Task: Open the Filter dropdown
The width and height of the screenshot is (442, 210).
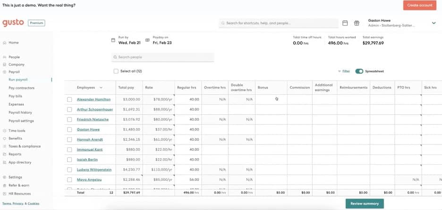Action: [x=344, y=71]
